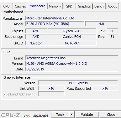121x118 pixels.
Task: Click the empty Side Band Addressing field
Action: [51, 94]
